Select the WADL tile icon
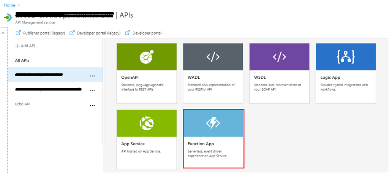The height and width of the screenshot is (173, 389). 213,57
